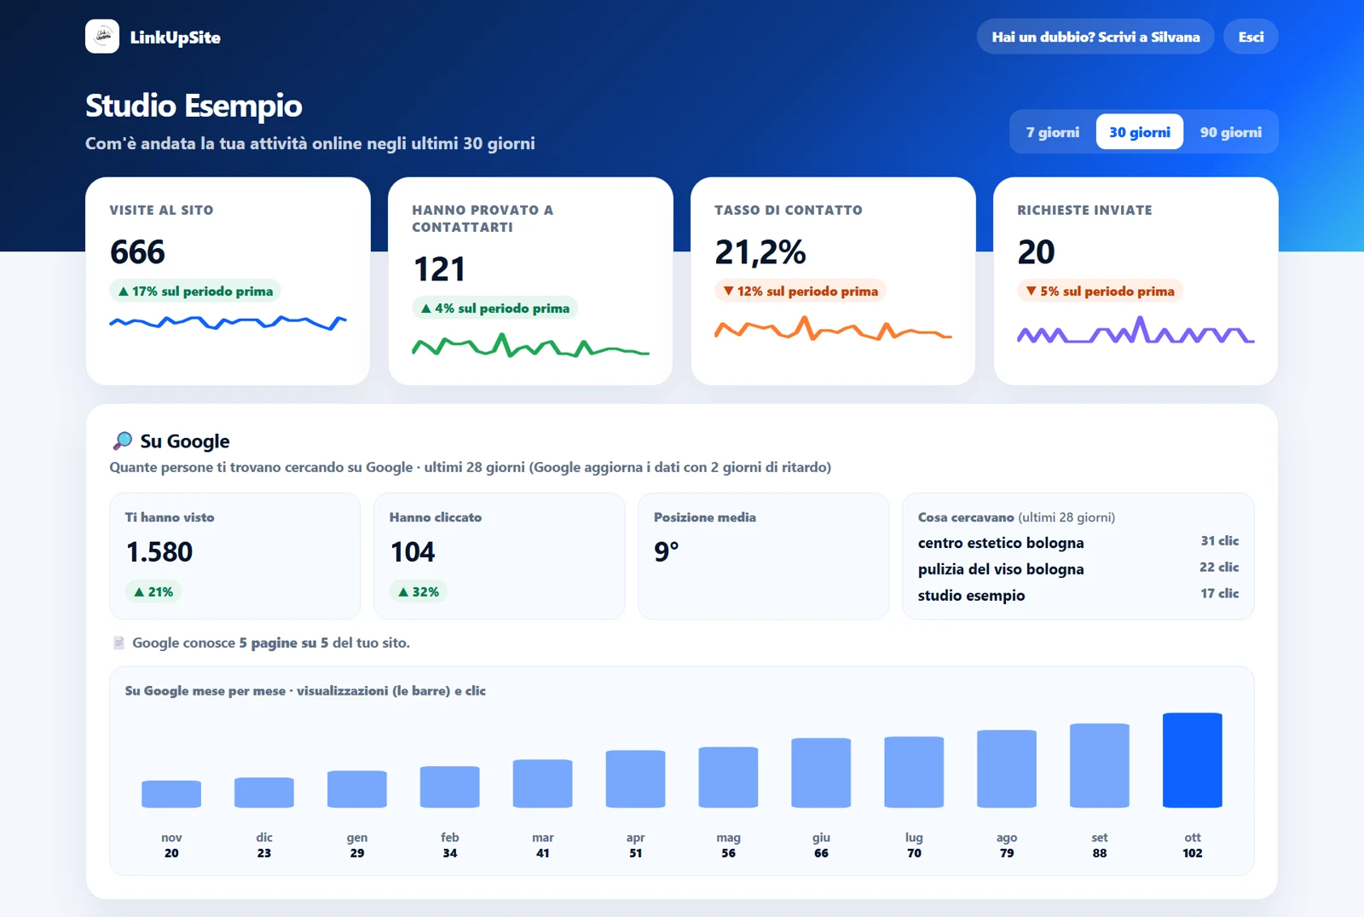
Task: Switch to the 90 giorni period
Action: pos(1230,132)
